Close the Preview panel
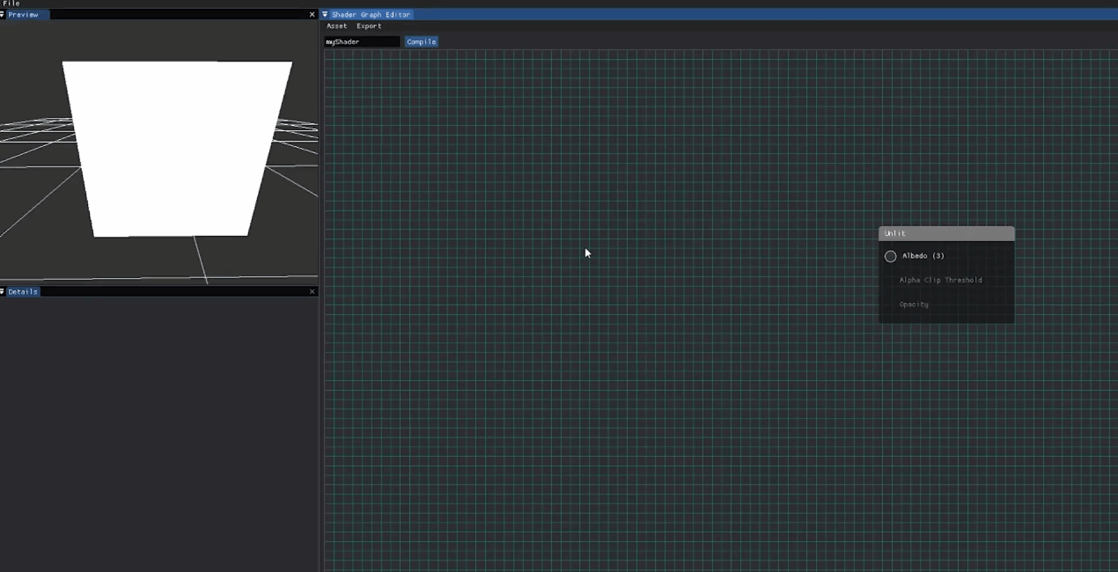This screenshot has width=1118, height=572. pos(312,15)
